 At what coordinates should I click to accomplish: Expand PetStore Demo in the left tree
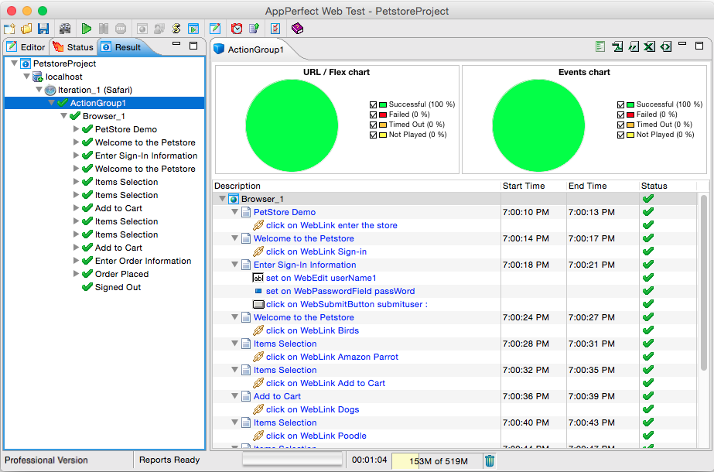(x=76, y=129)
